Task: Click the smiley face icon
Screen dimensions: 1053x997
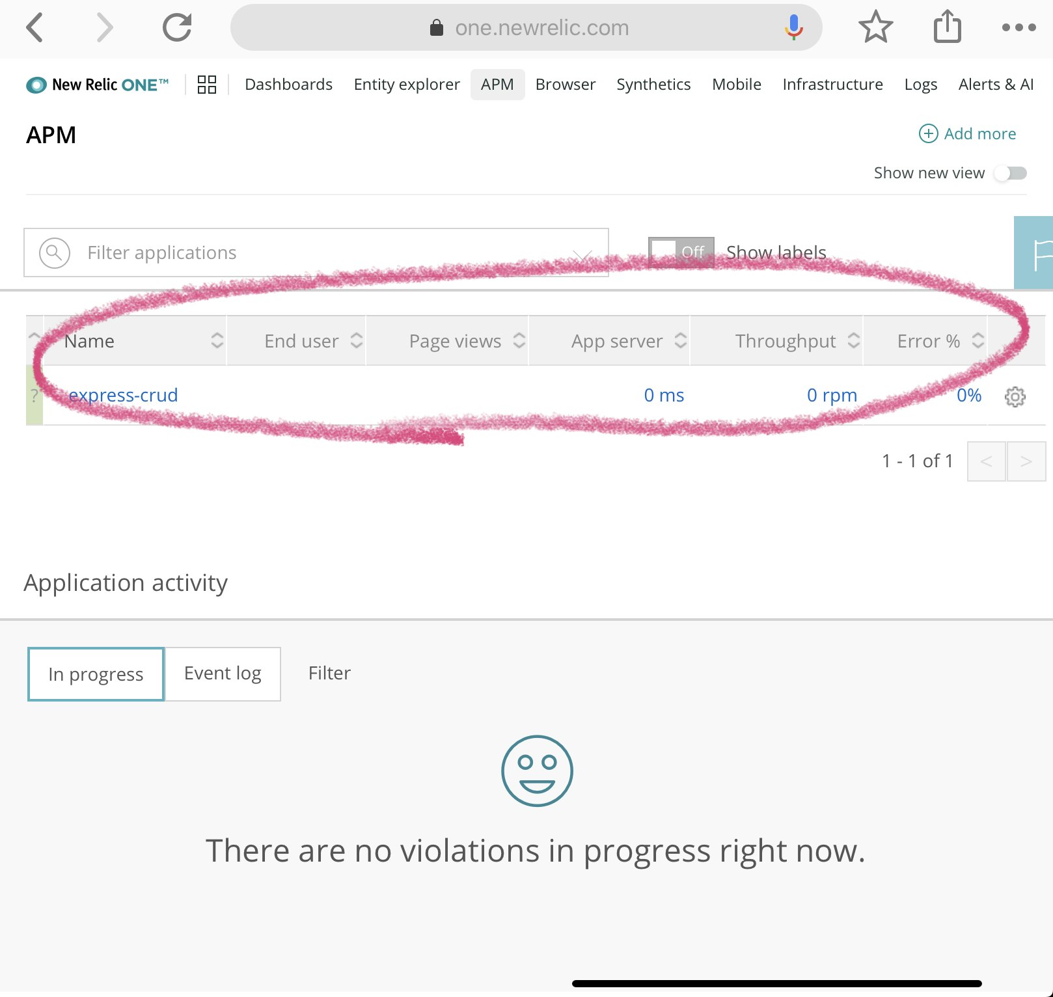Action: click(x=537, y=771)
